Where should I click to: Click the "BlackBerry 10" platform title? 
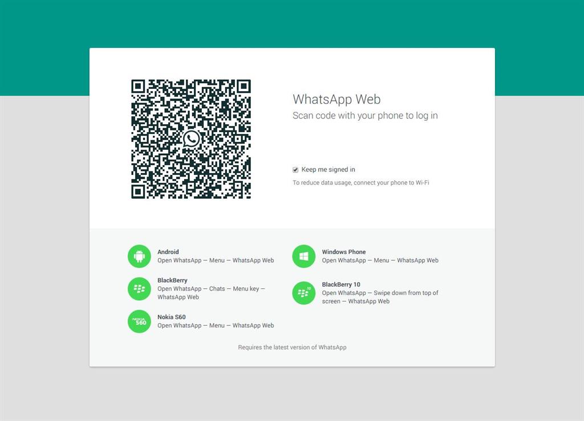(341, 284)
